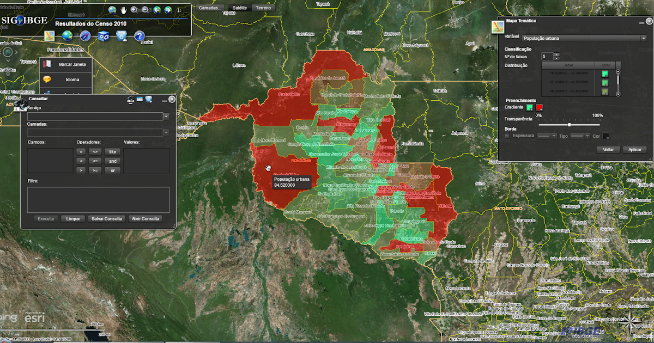Click the Aplicar button in Mapa Temático
The width and height of the screenshot is (654, 343).
tap(634, 150)
